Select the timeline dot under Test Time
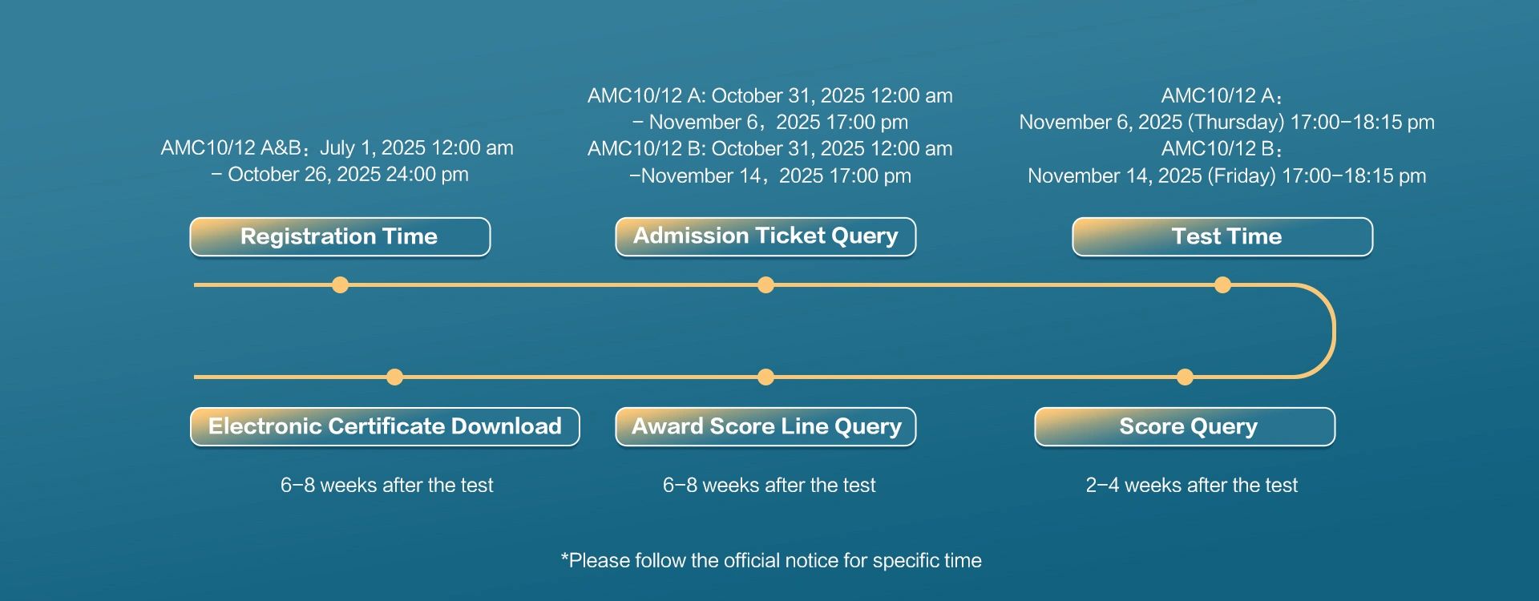 point(1222,284)
